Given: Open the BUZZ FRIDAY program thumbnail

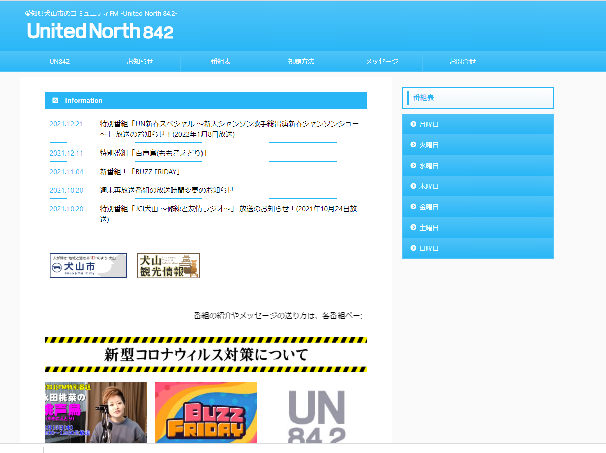Looking at the screenshot, I should pos(206,413).
